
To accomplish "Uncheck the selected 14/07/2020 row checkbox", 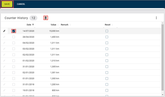I will [x=14, y=31].
